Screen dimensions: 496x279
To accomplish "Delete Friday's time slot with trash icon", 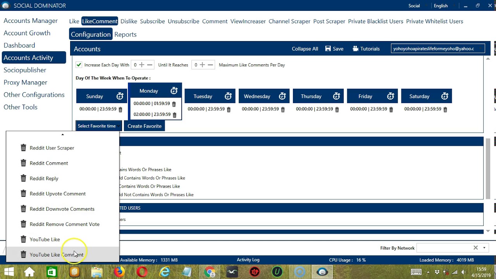I will (x=391, y=110).
